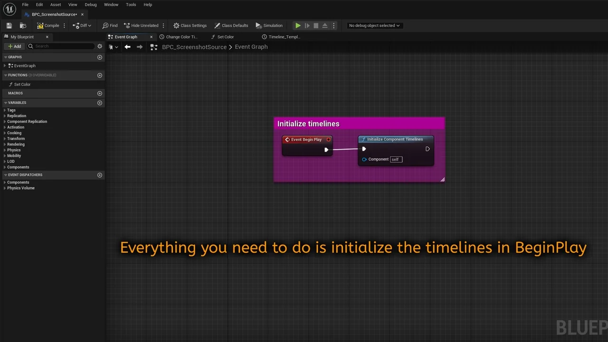
Task: Open My Blueprint settings gear
Action: pos(100,46)
